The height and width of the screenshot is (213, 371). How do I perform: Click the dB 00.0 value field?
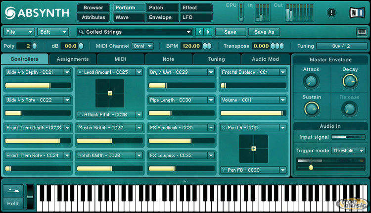(70, 46)
